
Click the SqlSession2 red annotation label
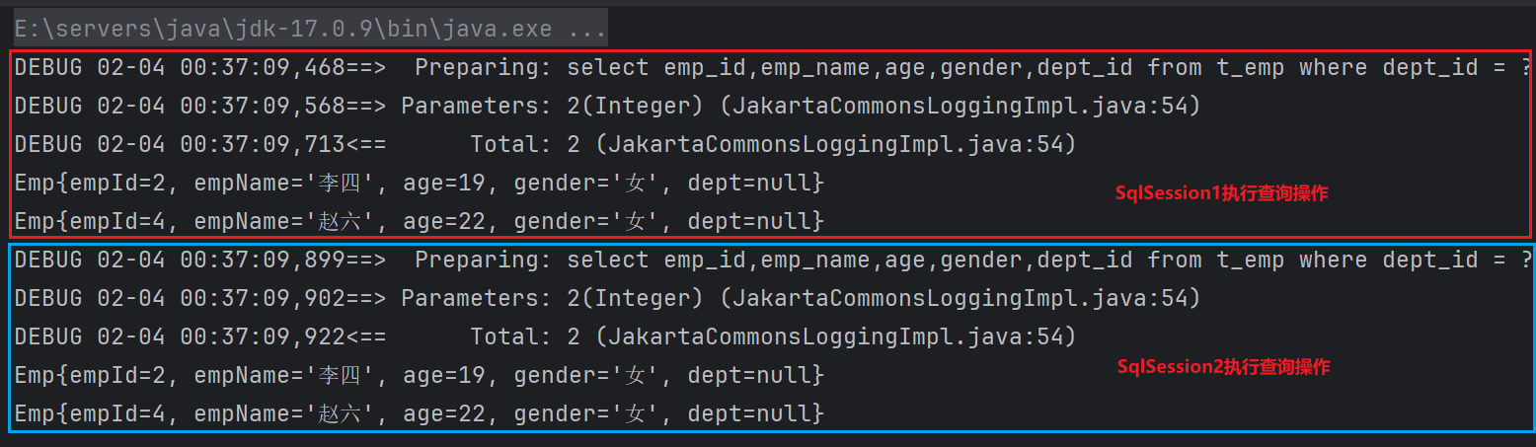(1223, 366)
